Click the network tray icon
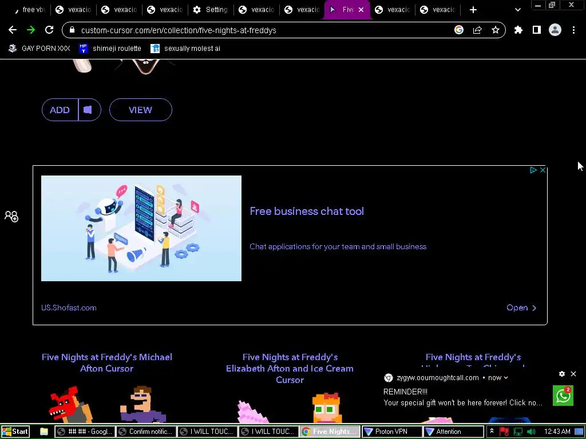This screenshot has height=439, width=586. pyautogui.click(x=518, y=432)
